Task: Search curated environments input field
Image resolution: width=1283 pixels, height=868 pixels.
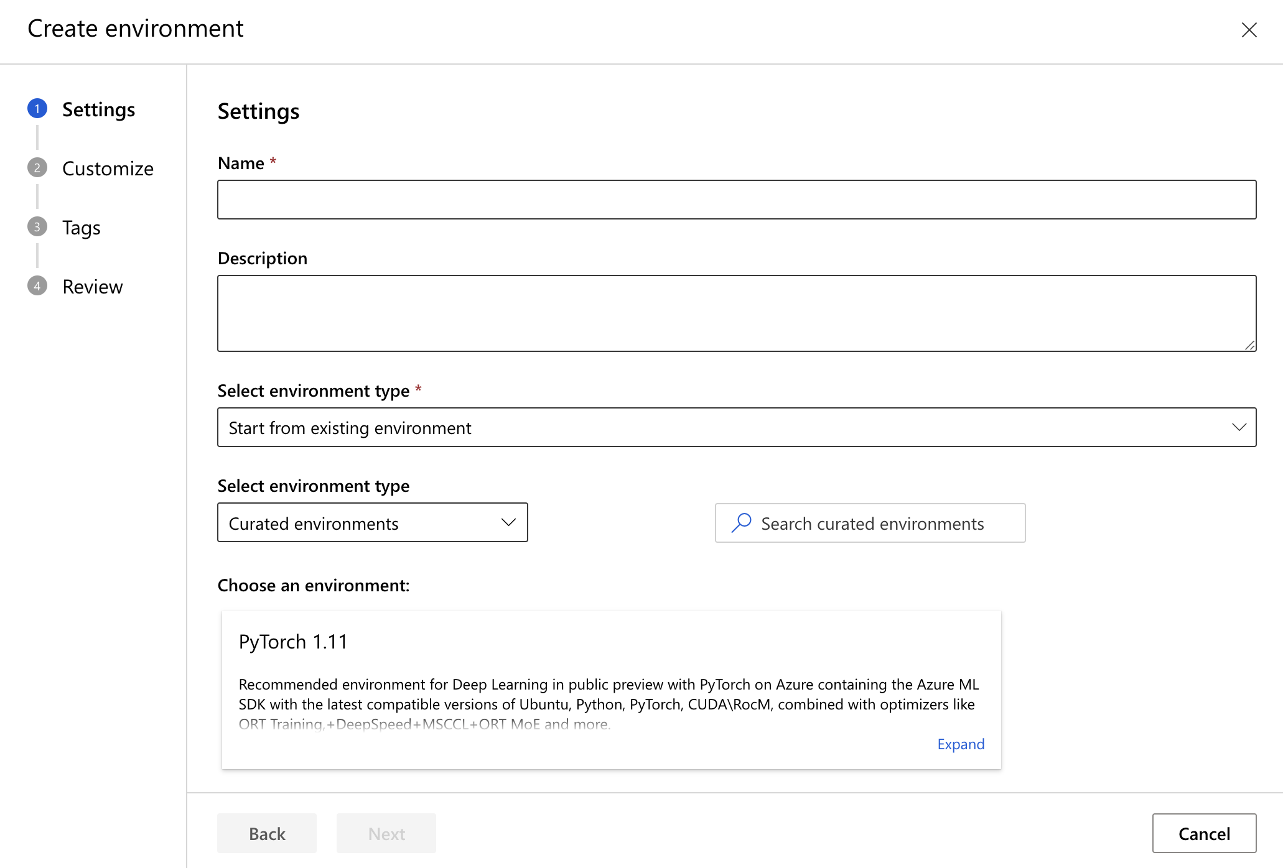Action: (870, 522)
